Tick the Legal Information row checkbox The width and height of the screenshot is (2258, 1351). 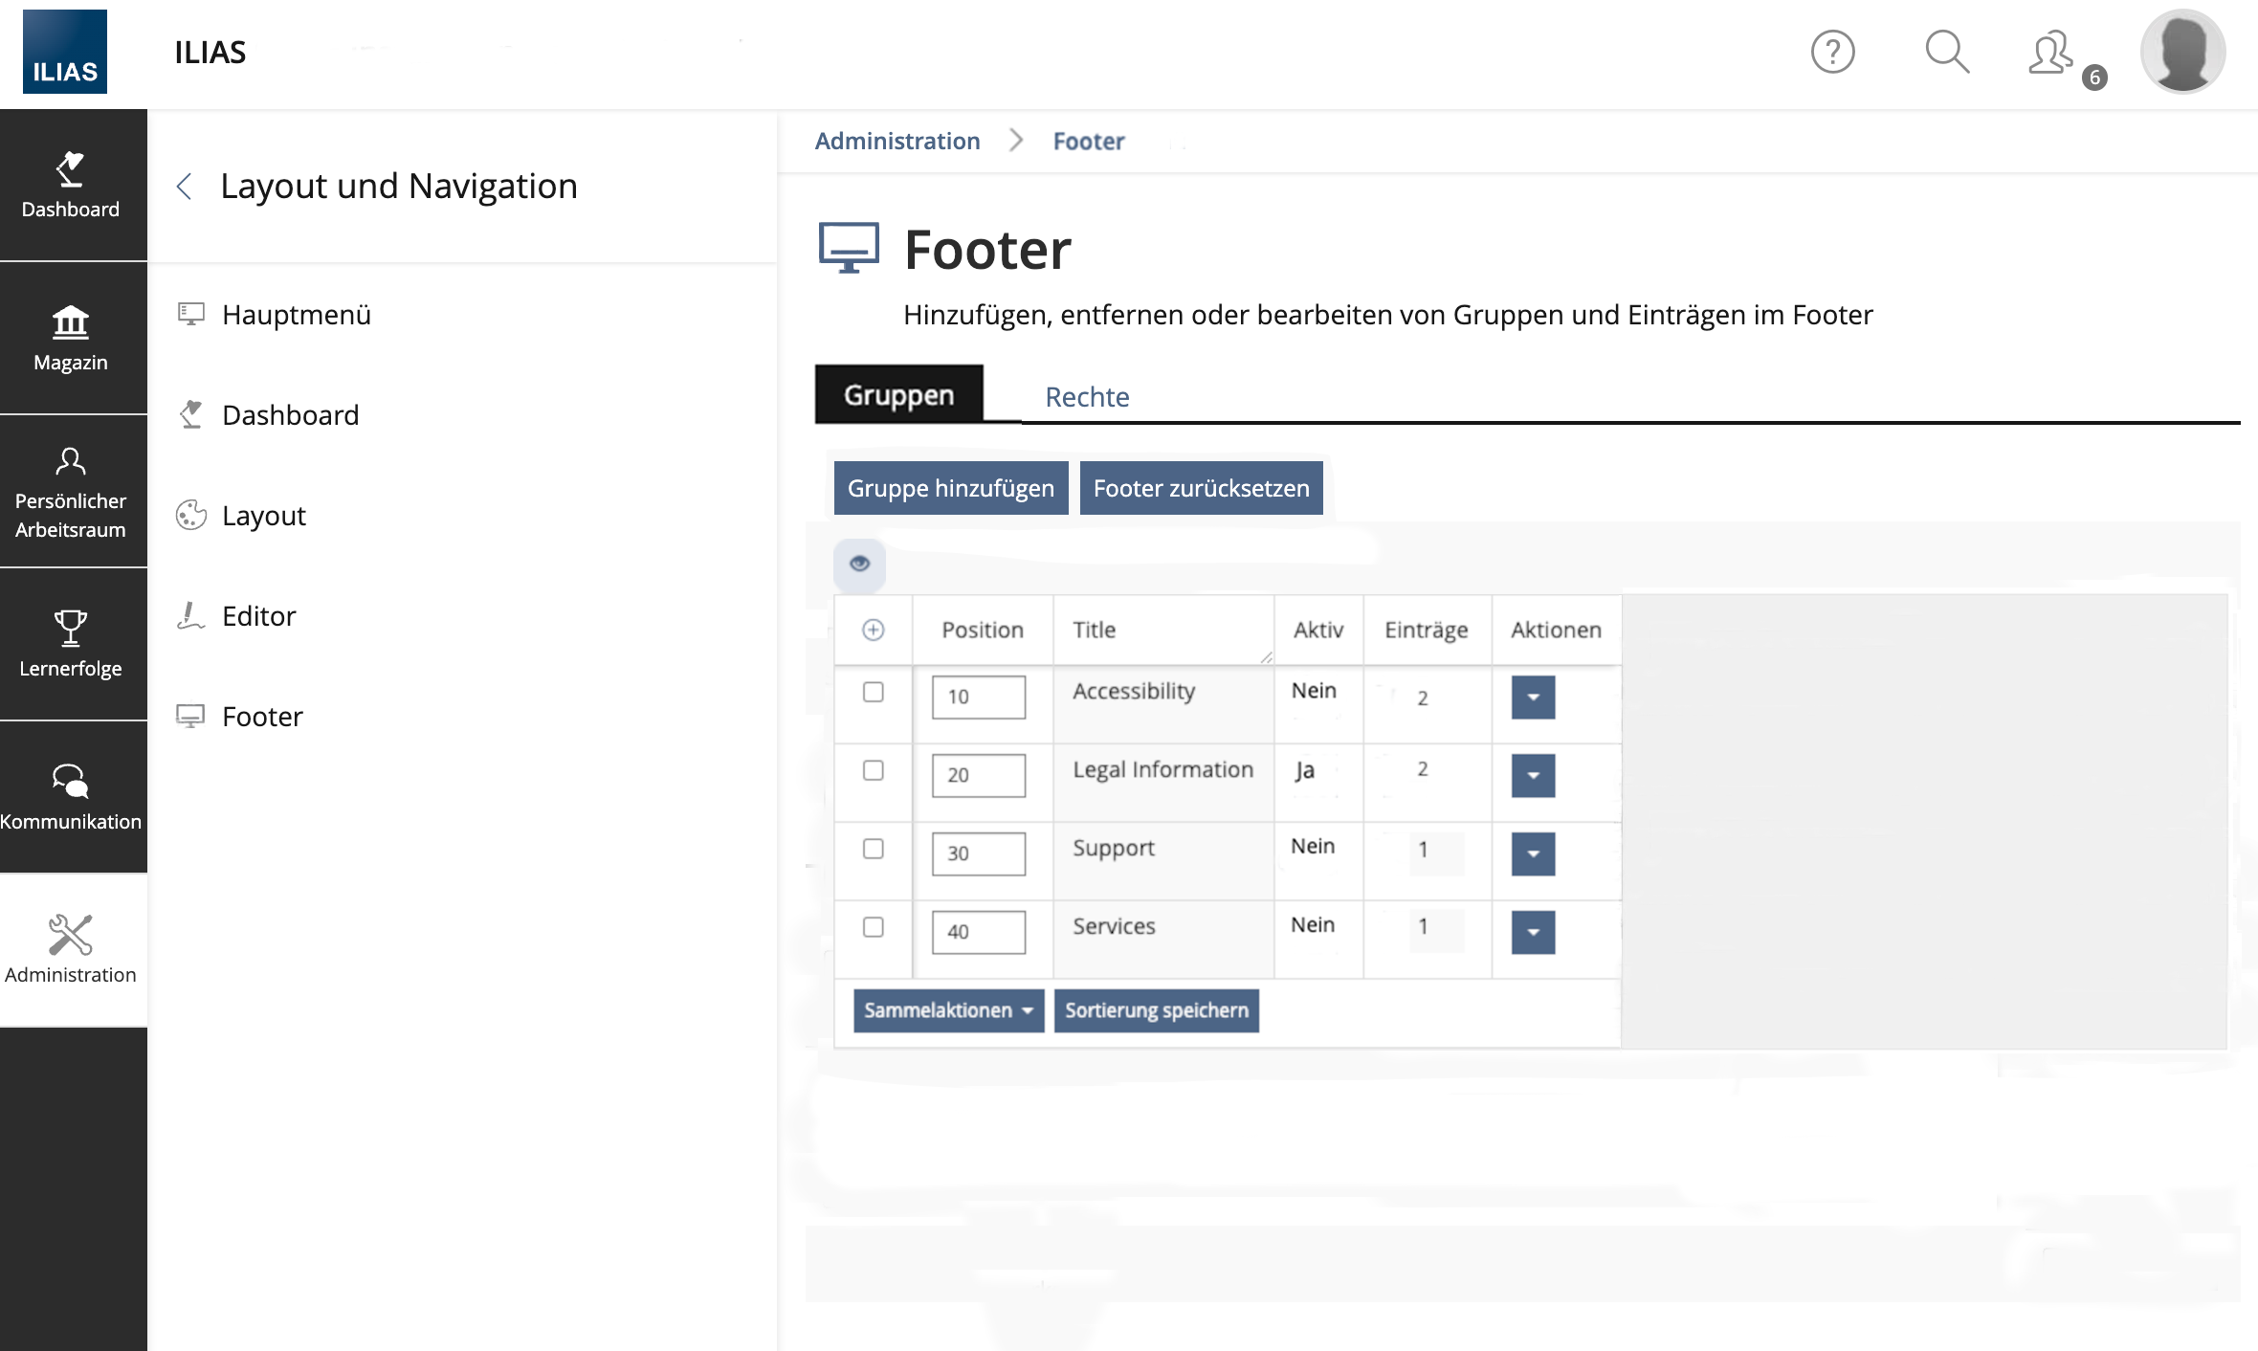click(x=873, y=770)
